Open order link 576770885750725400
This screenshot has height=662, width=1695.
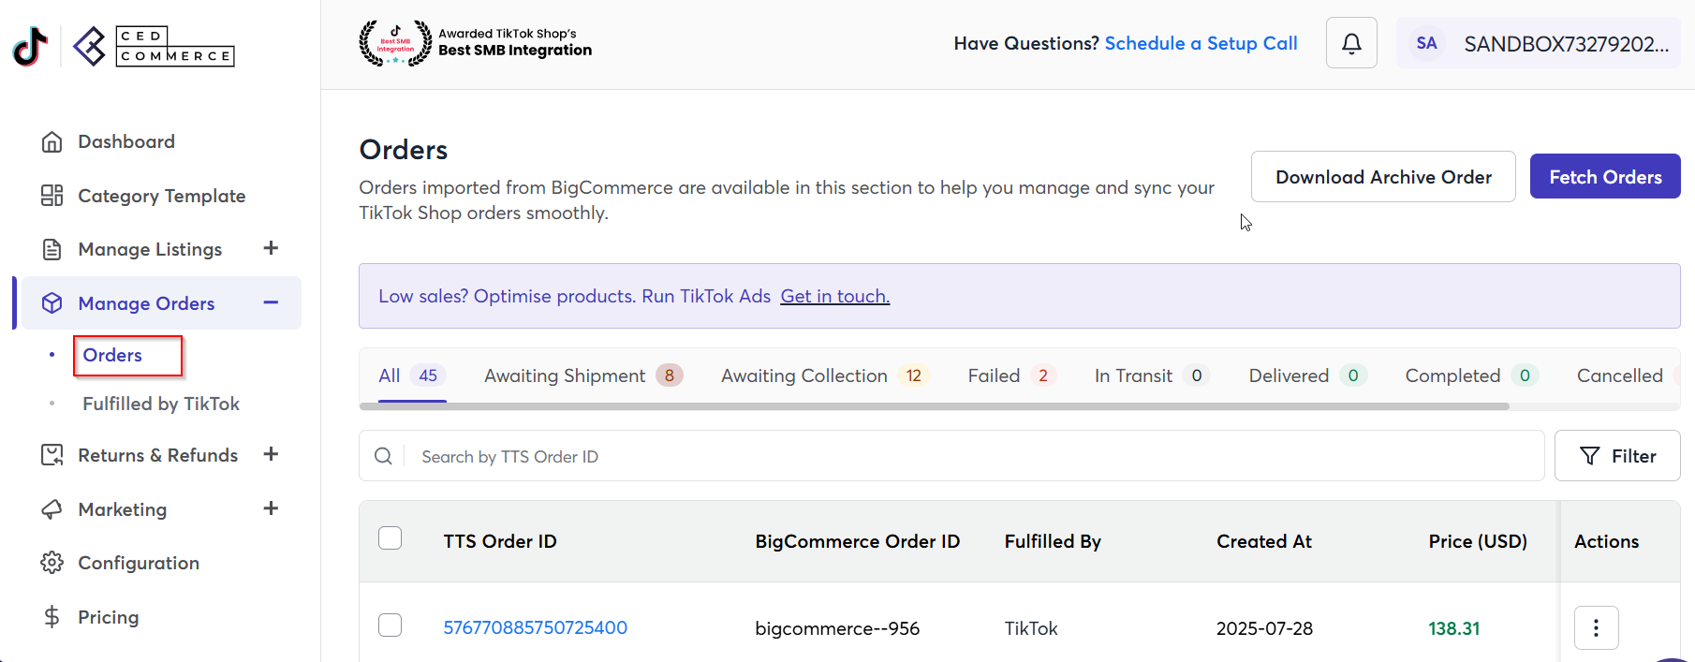[536, 627]
